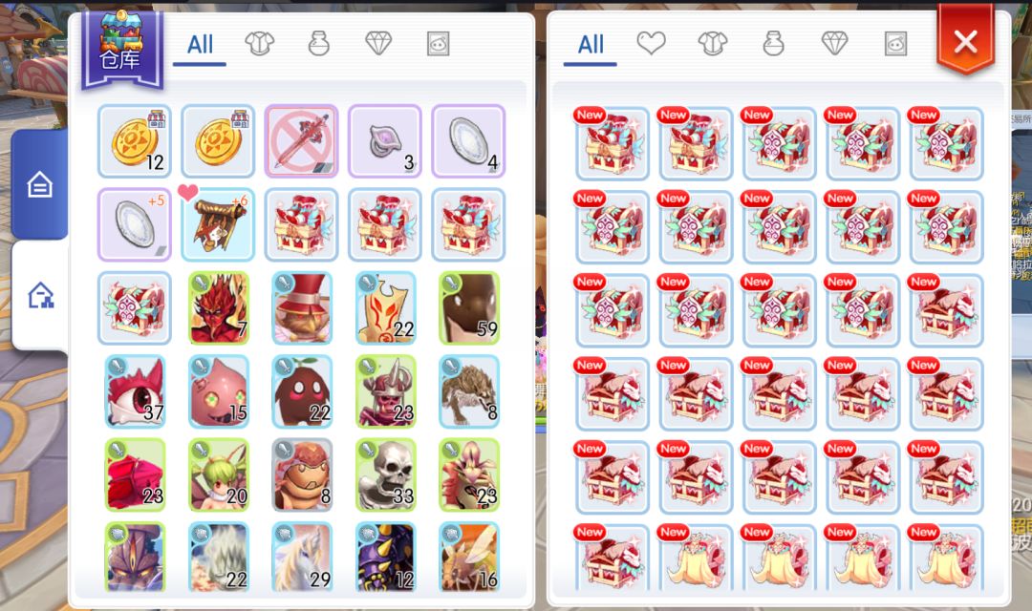Select the white skull card with 33
The image size is (1032, 611).
tap(385, 475)
